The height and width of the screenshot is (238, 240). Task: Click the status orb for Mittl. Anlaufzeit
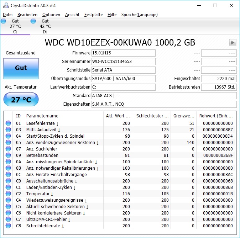8,129
